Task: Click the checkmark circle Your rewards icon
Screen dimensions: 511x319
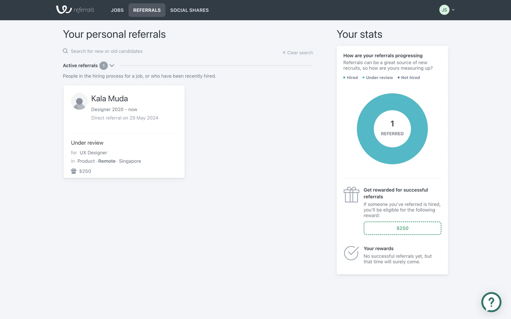Action: tap(351, 253)
